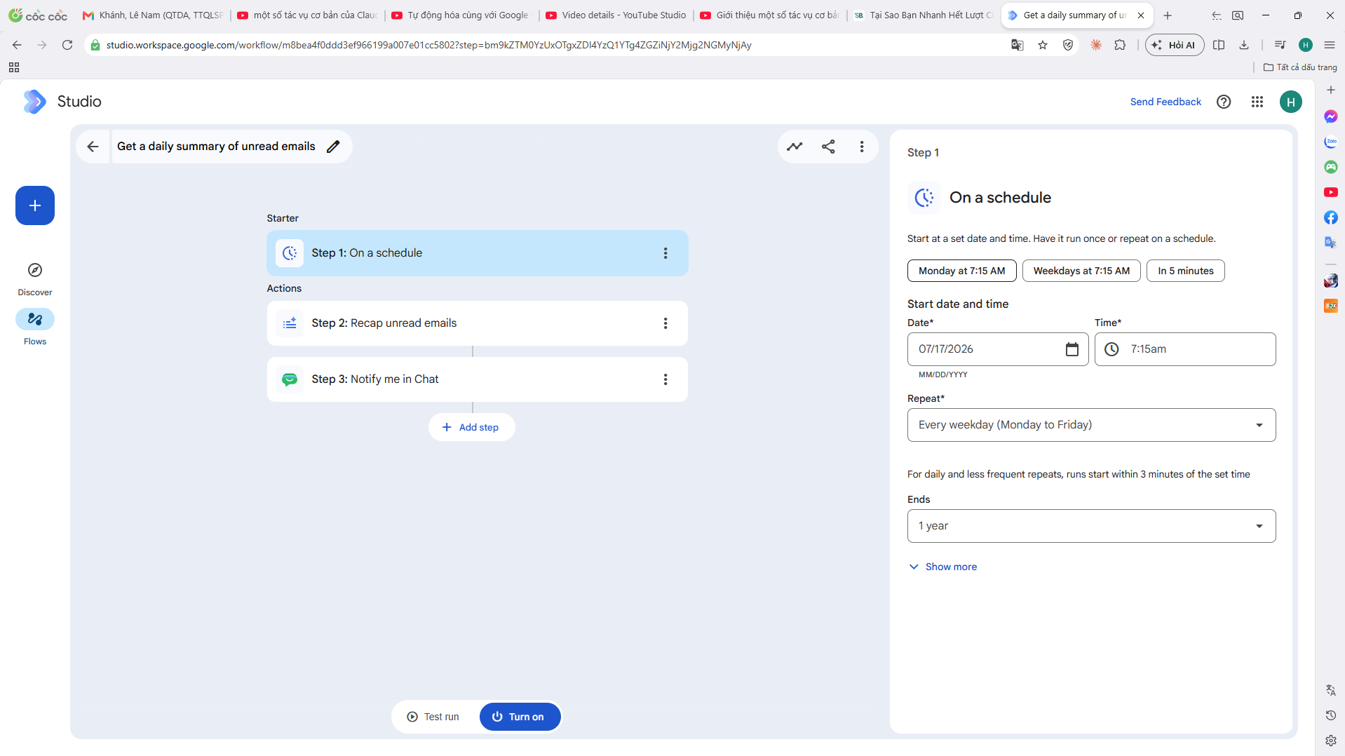This screenshot has width=1345, height=756.
Task: Select Step 2: Recap unread emails card
Action: click(x=477, y=323)
